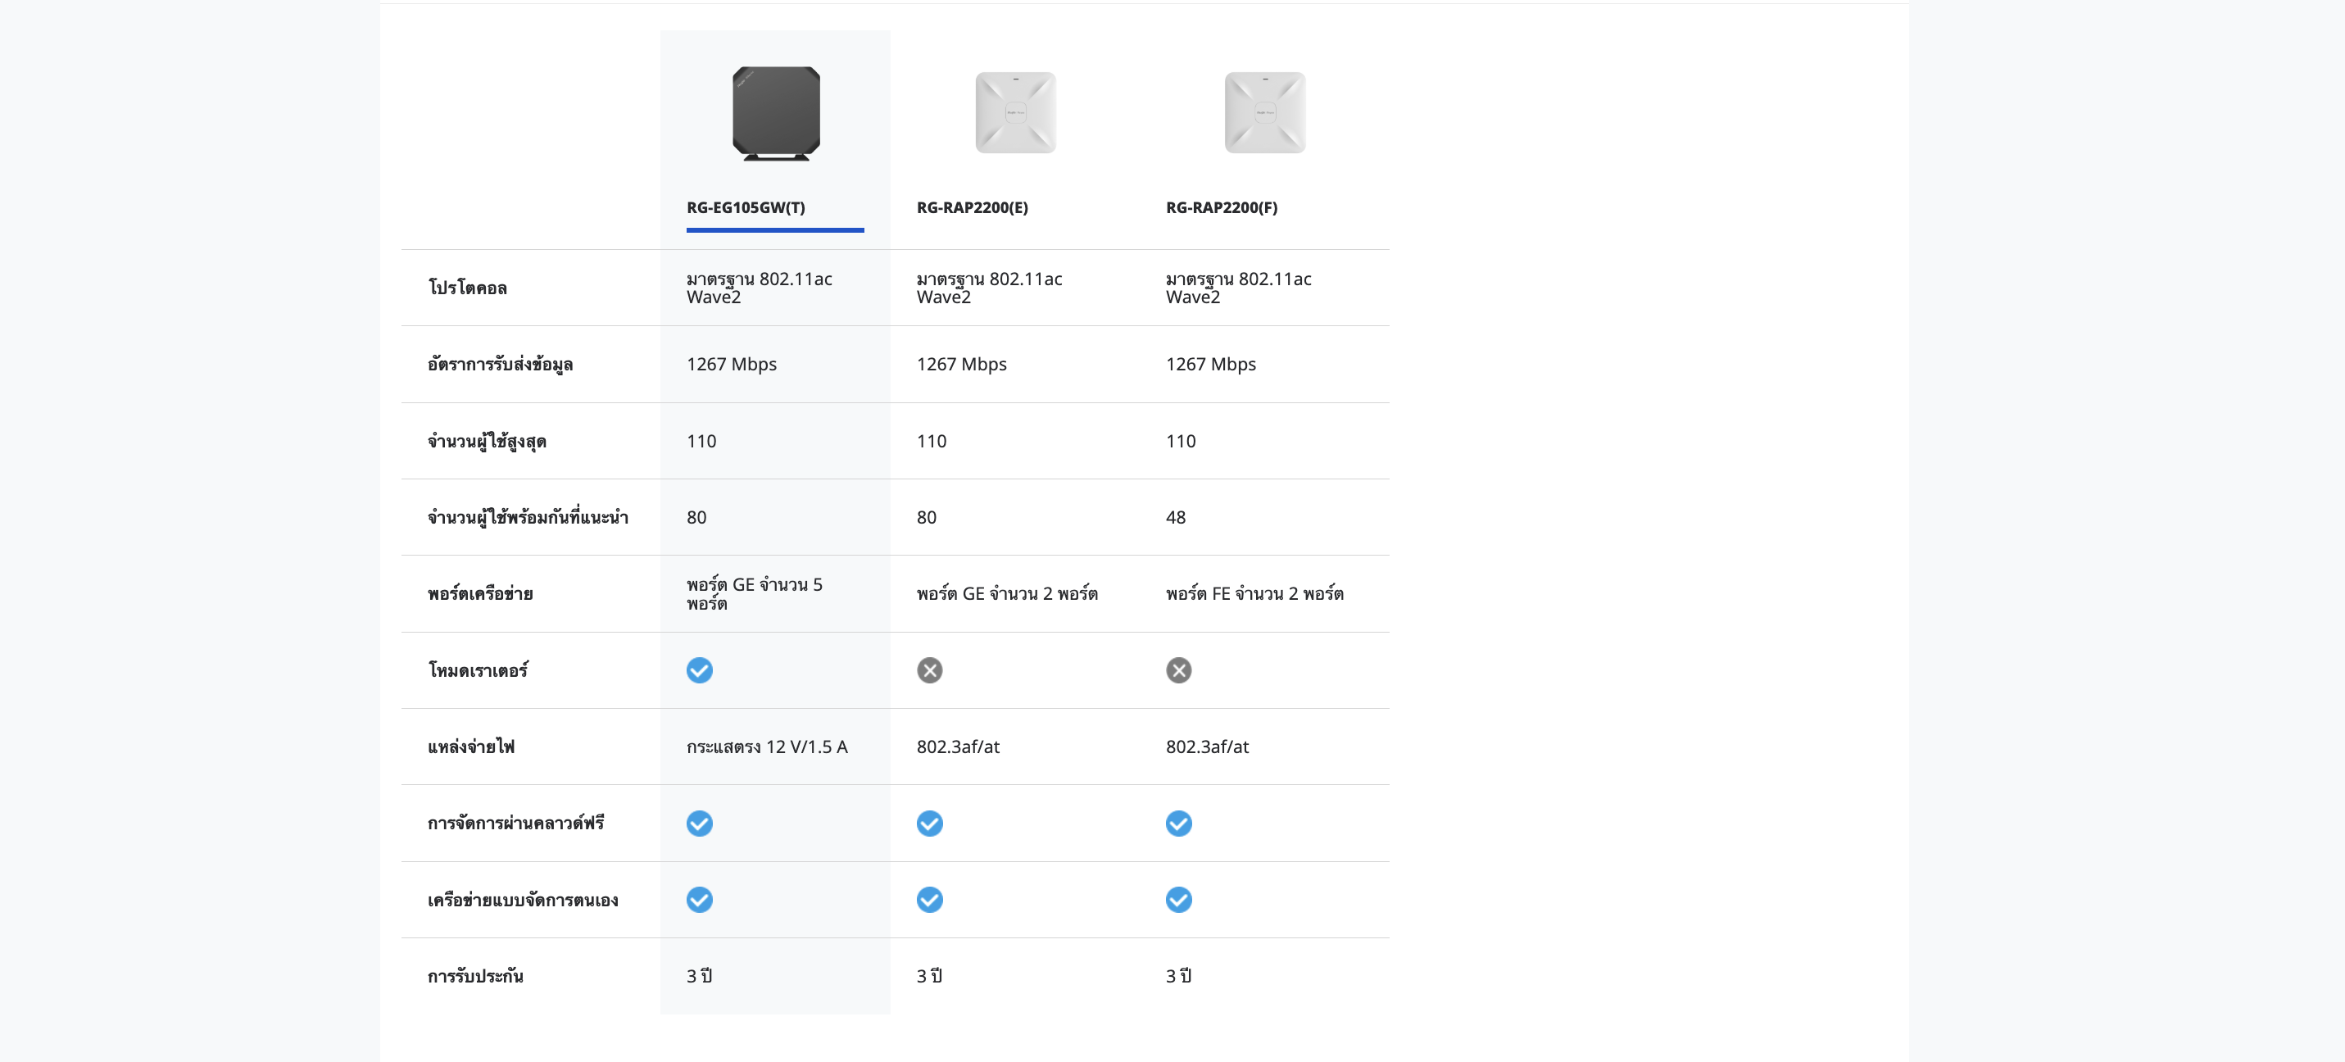Click the 1267 Mbps value for RG-RAP2200(E)
The width and height of the screenshot is (2345, 1062).
pos(961,365)
